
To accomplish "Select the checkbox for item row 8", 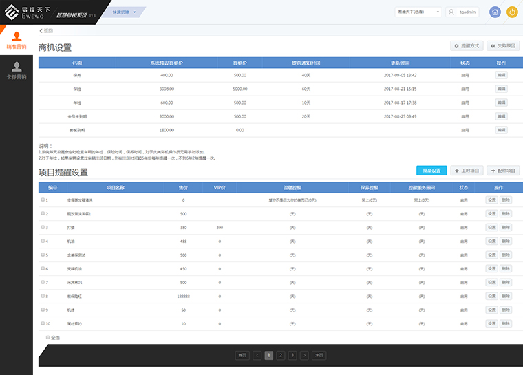I will coord(43,296).
